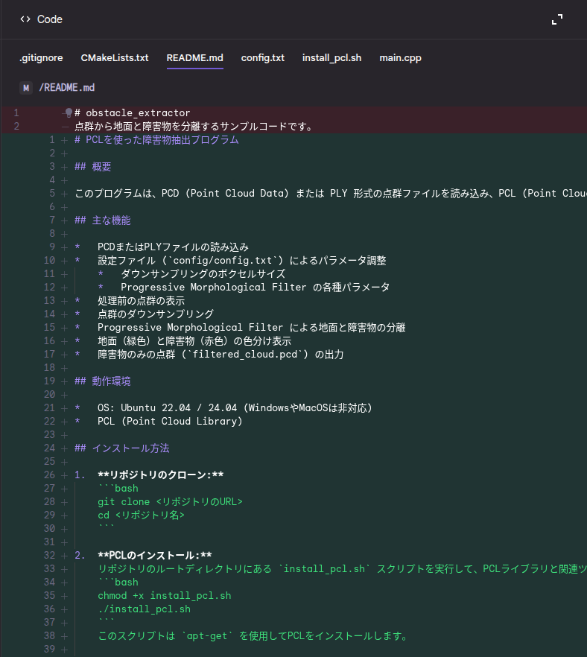Click the '## 概要' heading line
The height and width of the screenshot is (657, 587).
pyautogui.click(x=93, y=167)
